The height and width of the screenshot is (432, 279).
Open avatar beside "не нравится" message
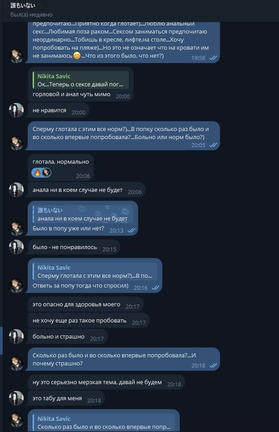(17, 110)
